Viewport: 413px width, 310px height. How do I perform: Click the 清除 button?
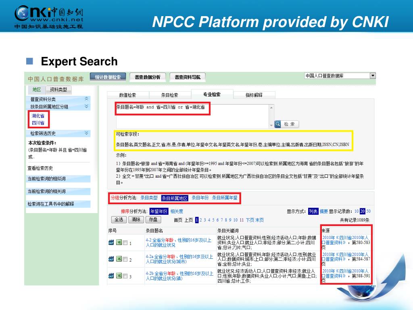click(x=136, y=220)
